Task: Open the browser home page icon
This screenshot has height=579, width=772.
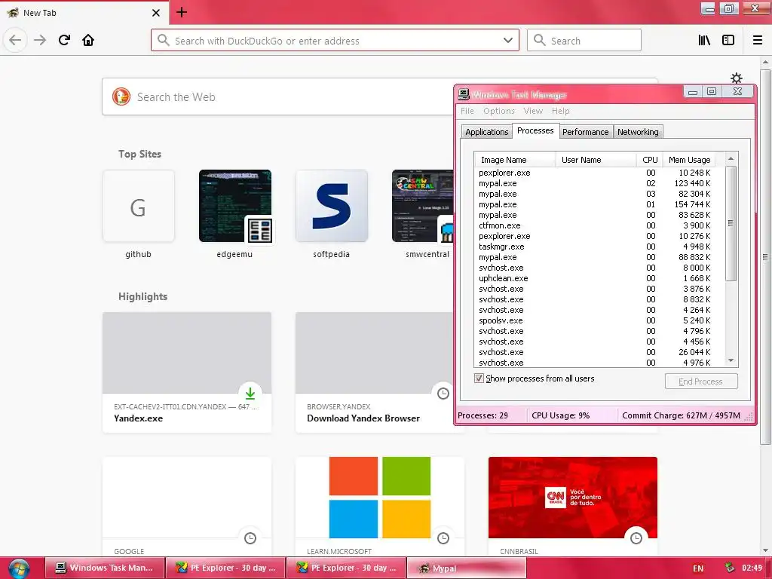Action: (88, 40)
